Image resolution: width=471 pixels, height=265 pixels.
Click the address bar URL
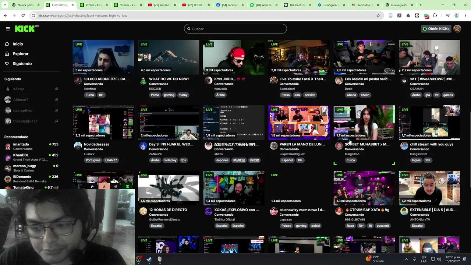click(x=83, y=15)
